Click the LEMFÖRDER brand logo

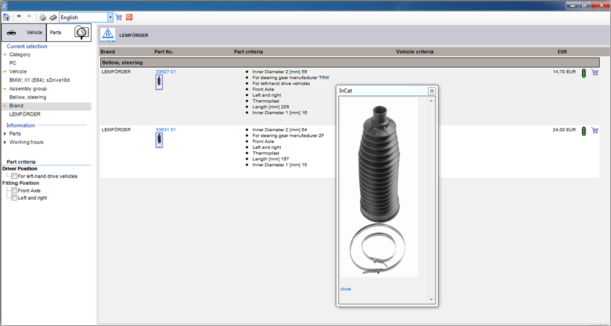click(108, 35)
